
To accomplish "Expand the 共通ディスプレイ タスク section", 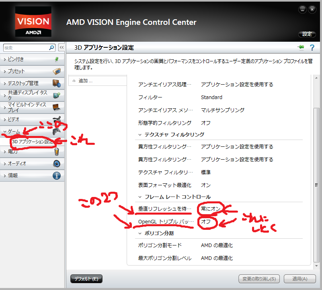I will click(32, 95).
